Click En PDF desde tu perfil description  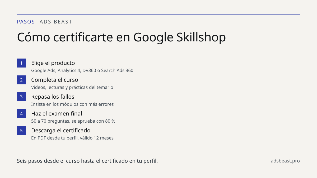[72, 138]
